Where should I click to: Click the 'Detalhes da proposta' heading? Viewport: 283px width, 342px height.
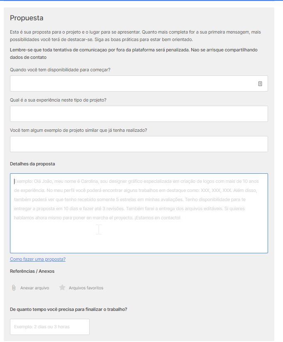pos(32,164)
